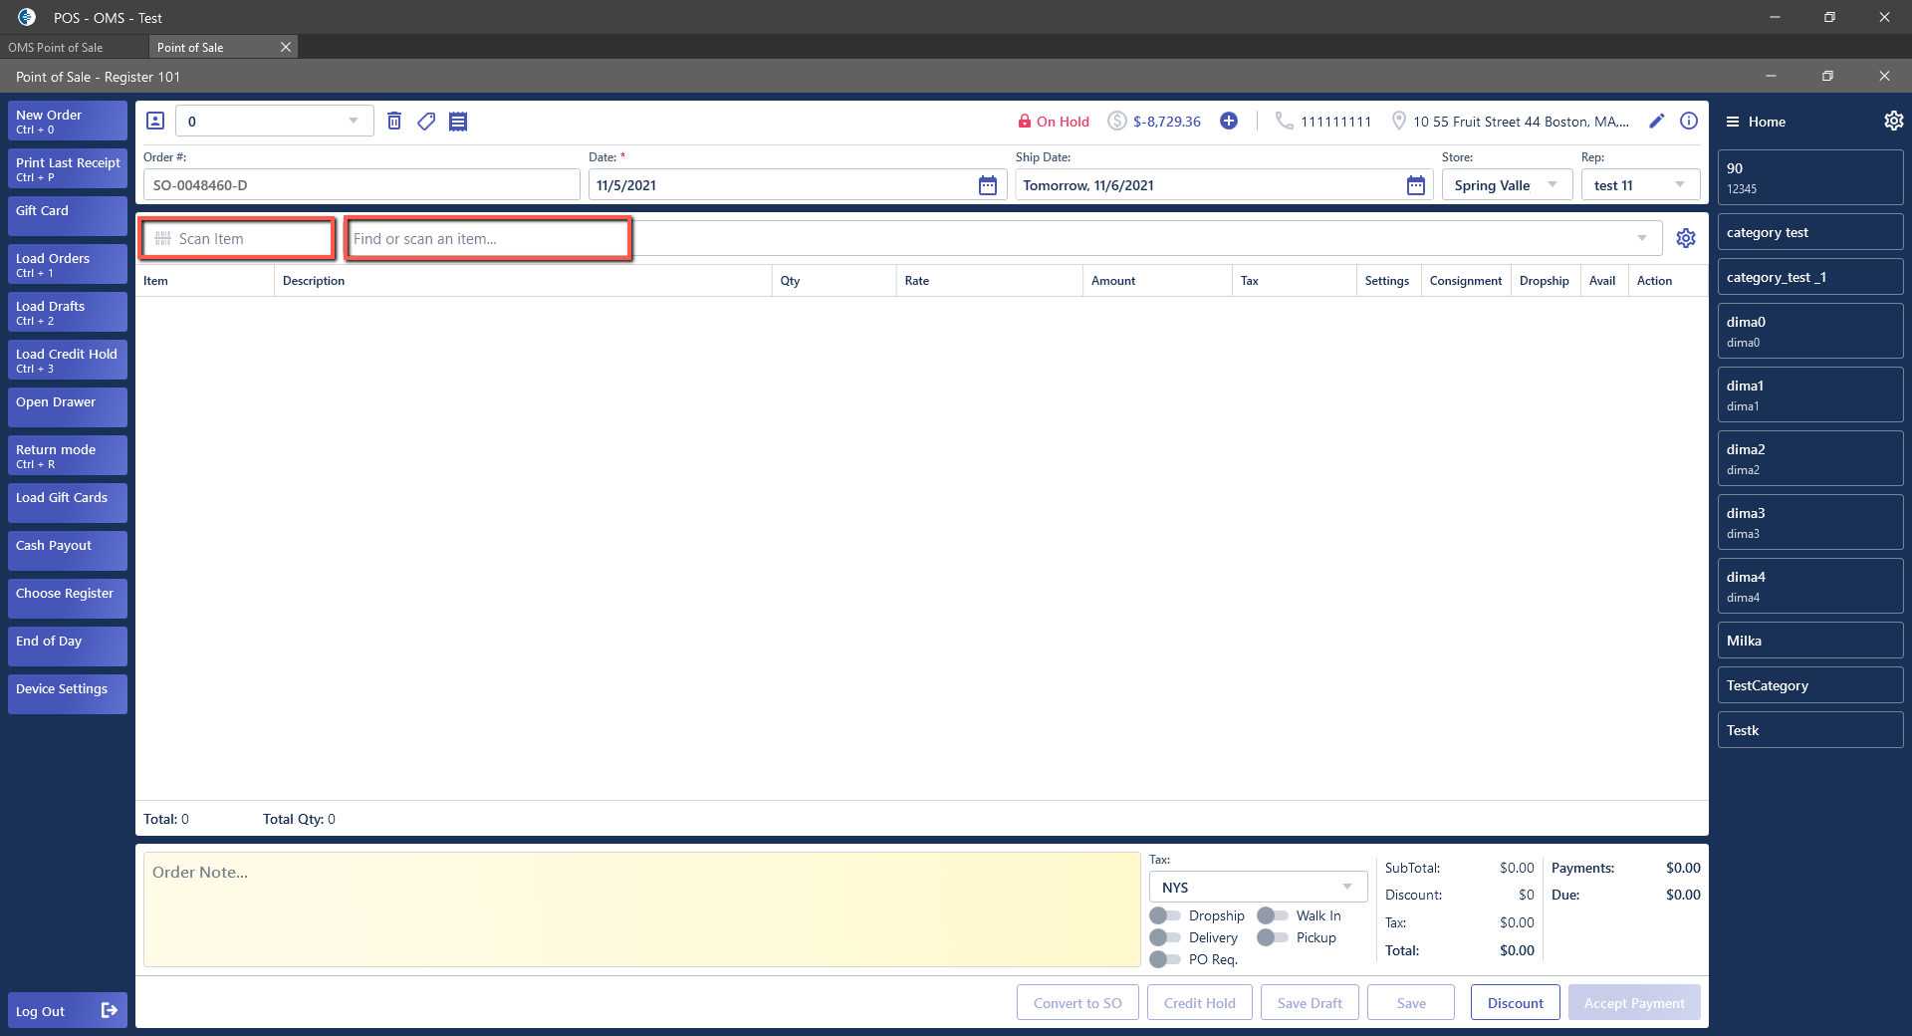Switch to the OMS Point of Sale tab

[75, 47]
